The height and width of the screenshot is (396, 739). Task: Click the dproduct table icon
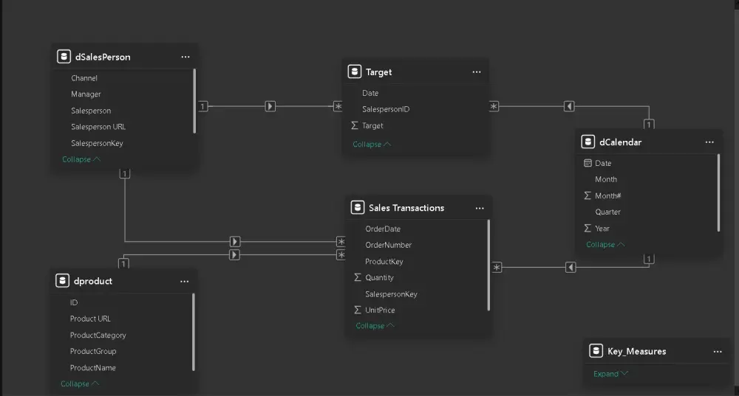pos(62,281)
